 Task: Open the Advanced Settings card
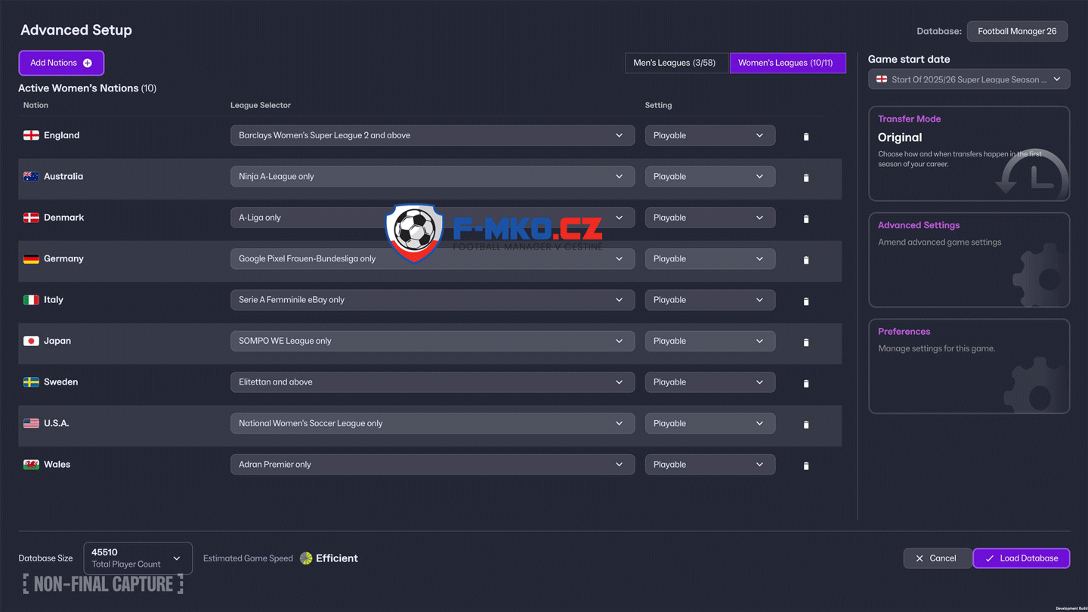969,260
